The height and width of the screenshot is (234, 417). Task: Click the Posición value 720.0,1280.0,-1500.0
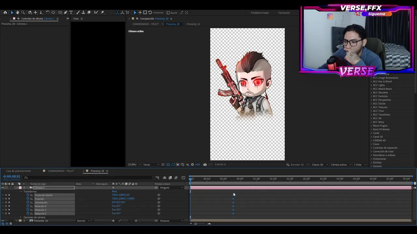click(x=123, y=199)
